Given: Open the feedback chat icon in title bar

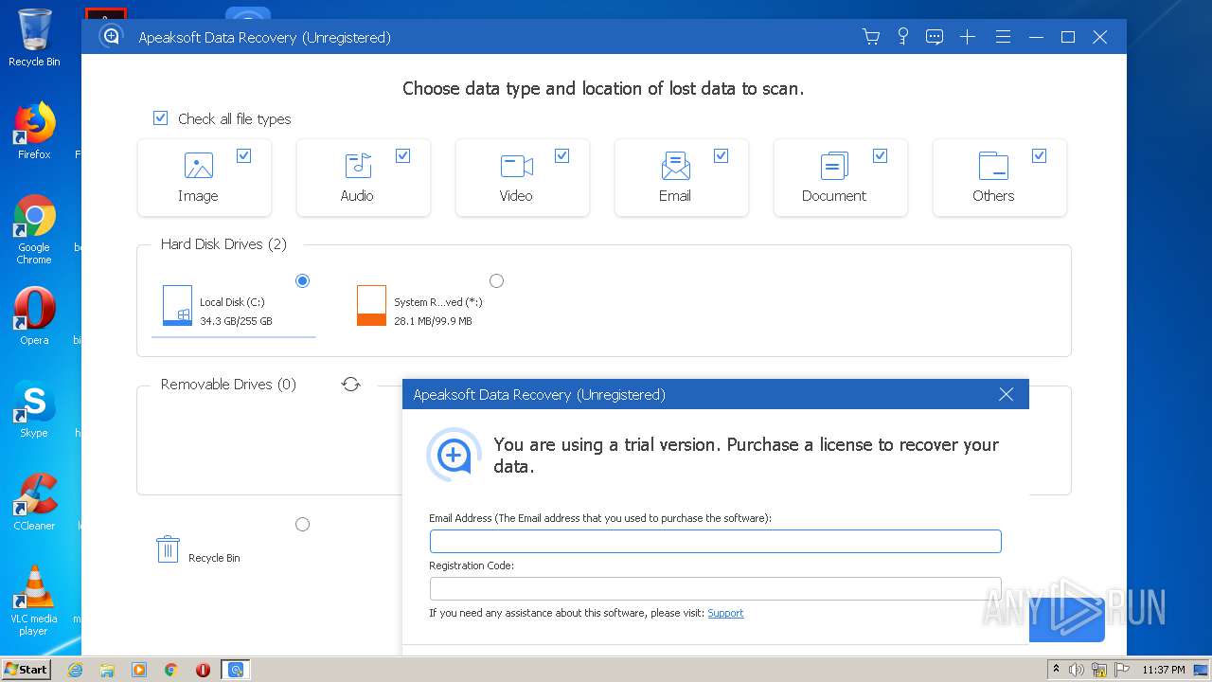Looking at the screenshot, I should click(935, 37).
